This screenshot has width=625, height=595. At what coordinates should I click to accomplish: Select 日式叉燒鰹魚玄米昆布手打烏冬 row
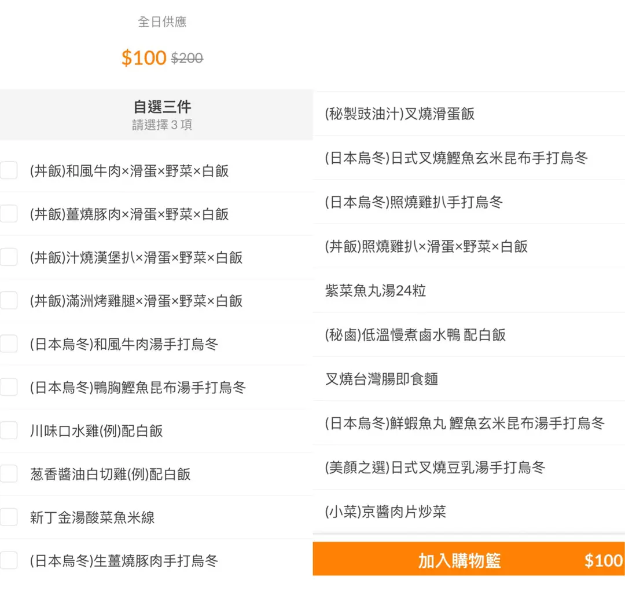pyautogui.click(x=457, y=158)
